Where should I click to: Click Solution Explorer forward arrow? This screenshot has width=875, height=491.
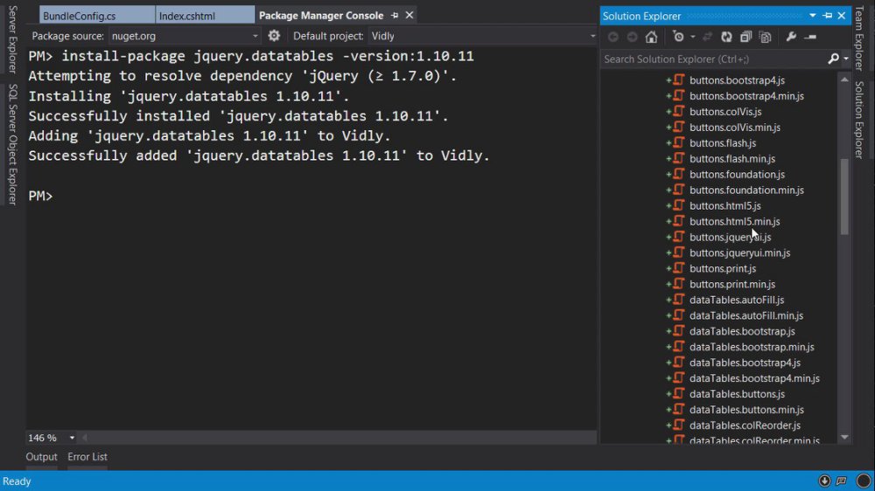point(633,37)
